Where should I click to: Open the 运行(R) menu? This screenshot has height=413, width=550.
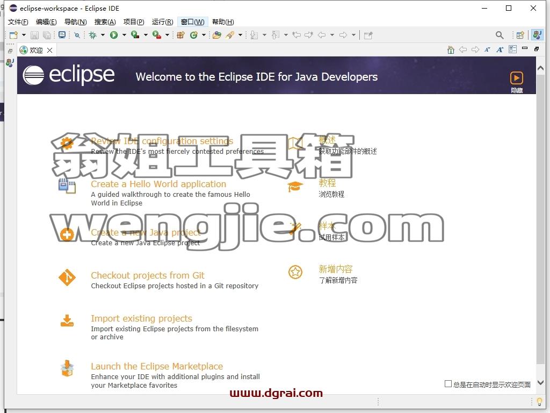(162, 22)
